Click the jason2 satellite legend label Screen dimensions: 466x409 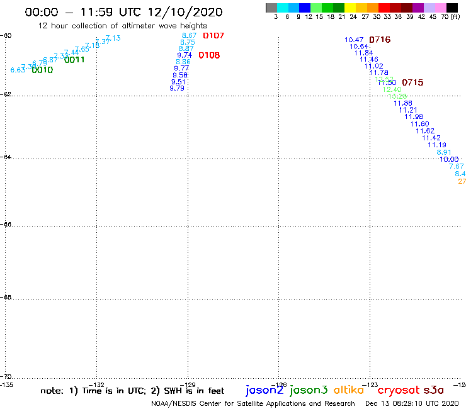point(264,390)
